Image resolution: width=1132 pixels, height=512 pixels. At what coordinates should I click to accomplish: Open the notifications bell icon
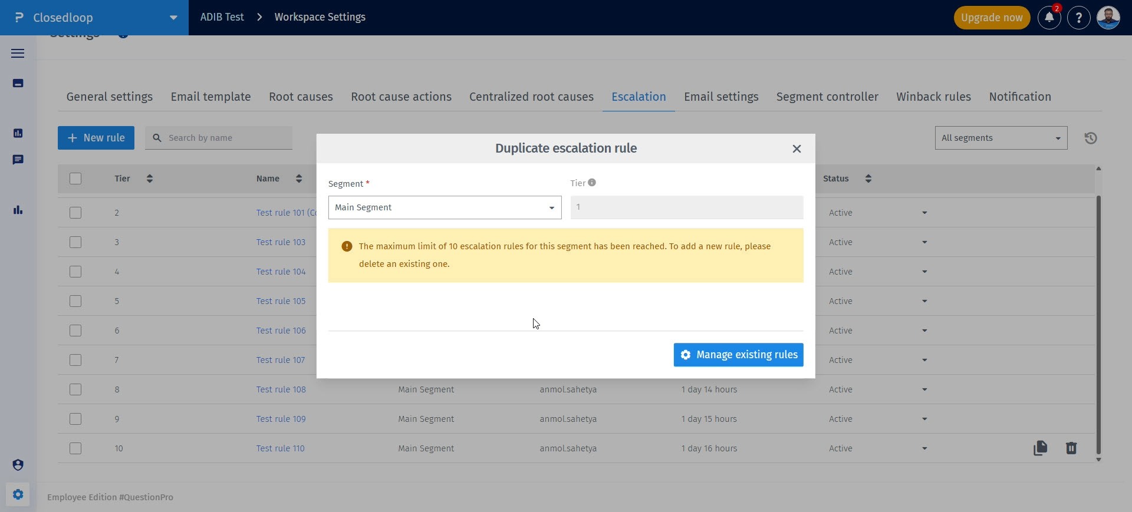[x=1049, y=18]
